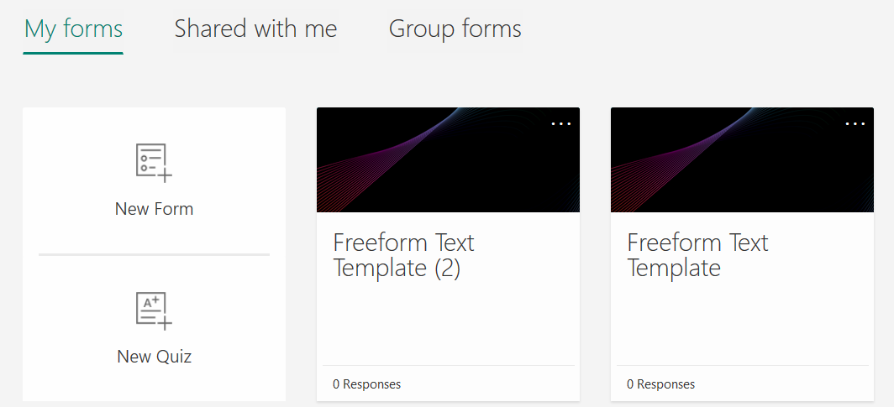Viewport: 894px width, 407px height.
Task: Click the blank area under the Freeform Text Template title
Action: click(x=743, y=323)
